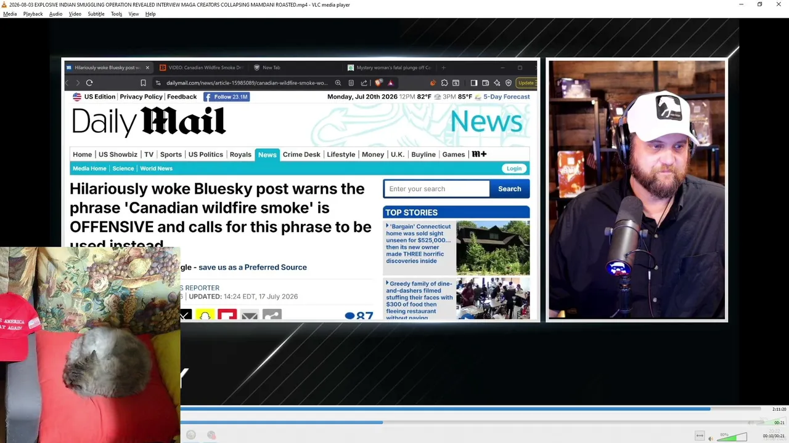Open the VLC Tools menu
Viewport: 789px width, 443px height.
pyautogui.click(x=117, y=14)
